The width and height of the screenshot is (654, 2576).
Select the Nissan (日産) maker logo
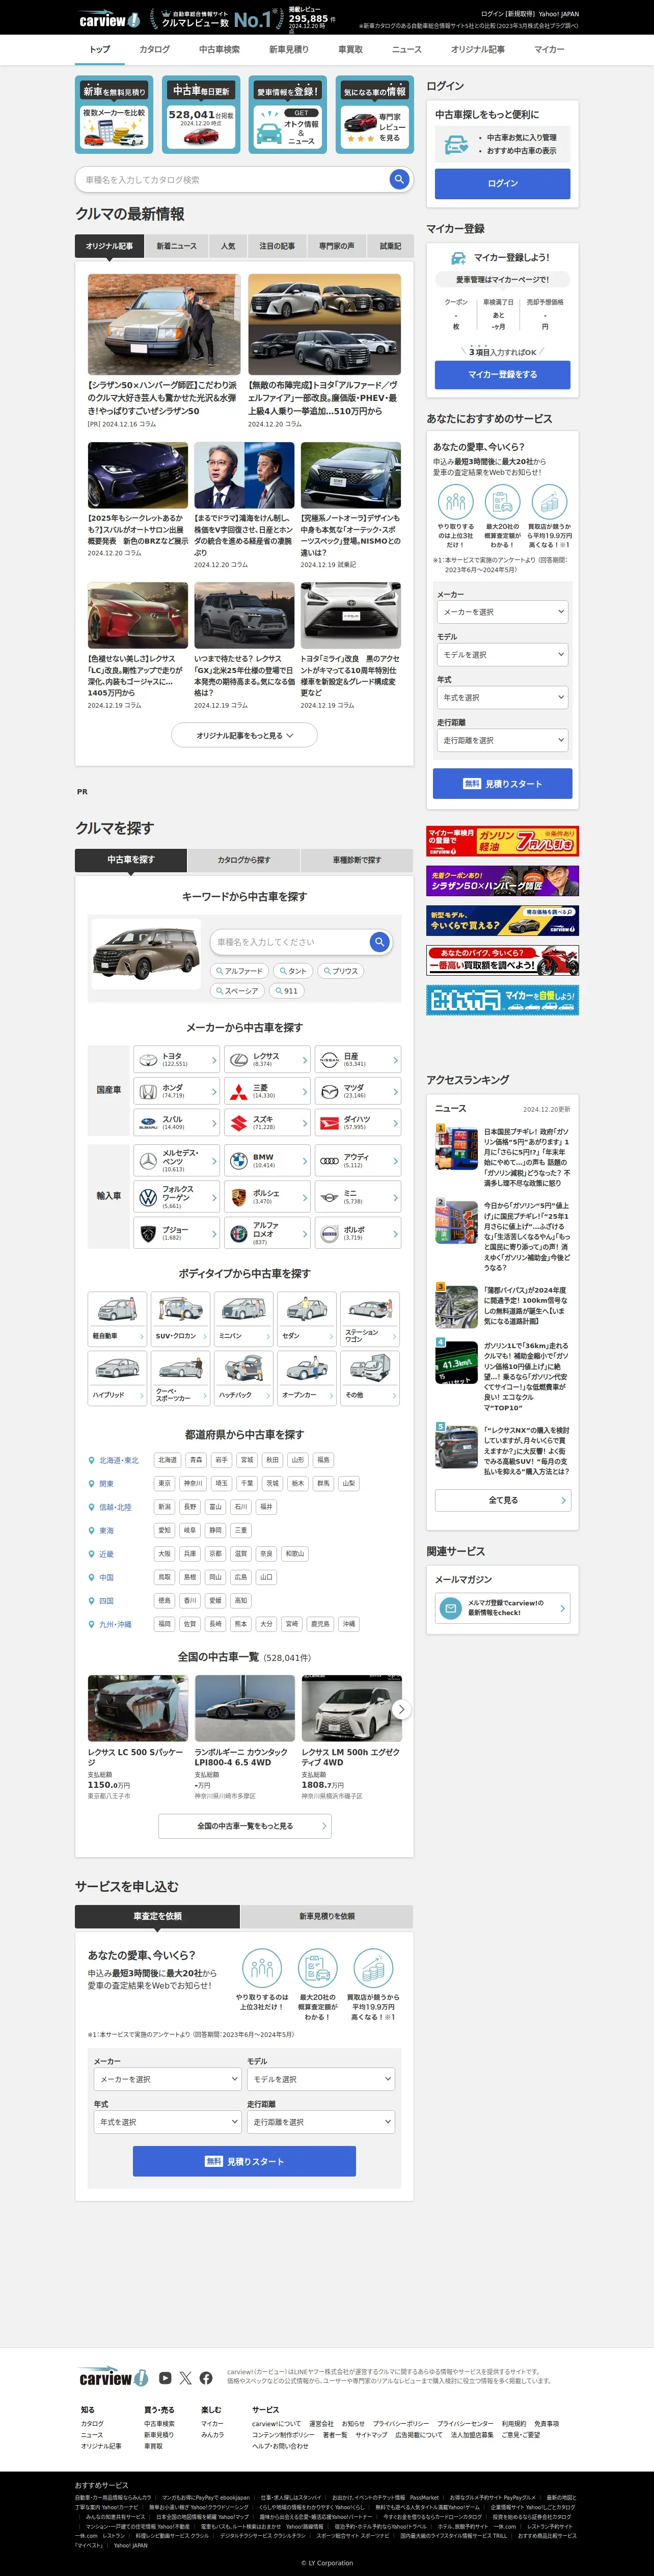click(329, 1060)
